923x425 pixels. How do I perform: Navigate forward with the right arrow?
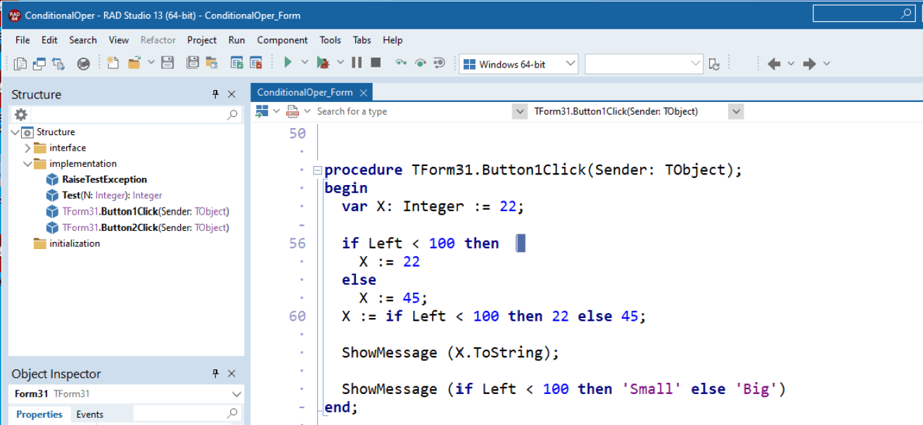[810, 64]
